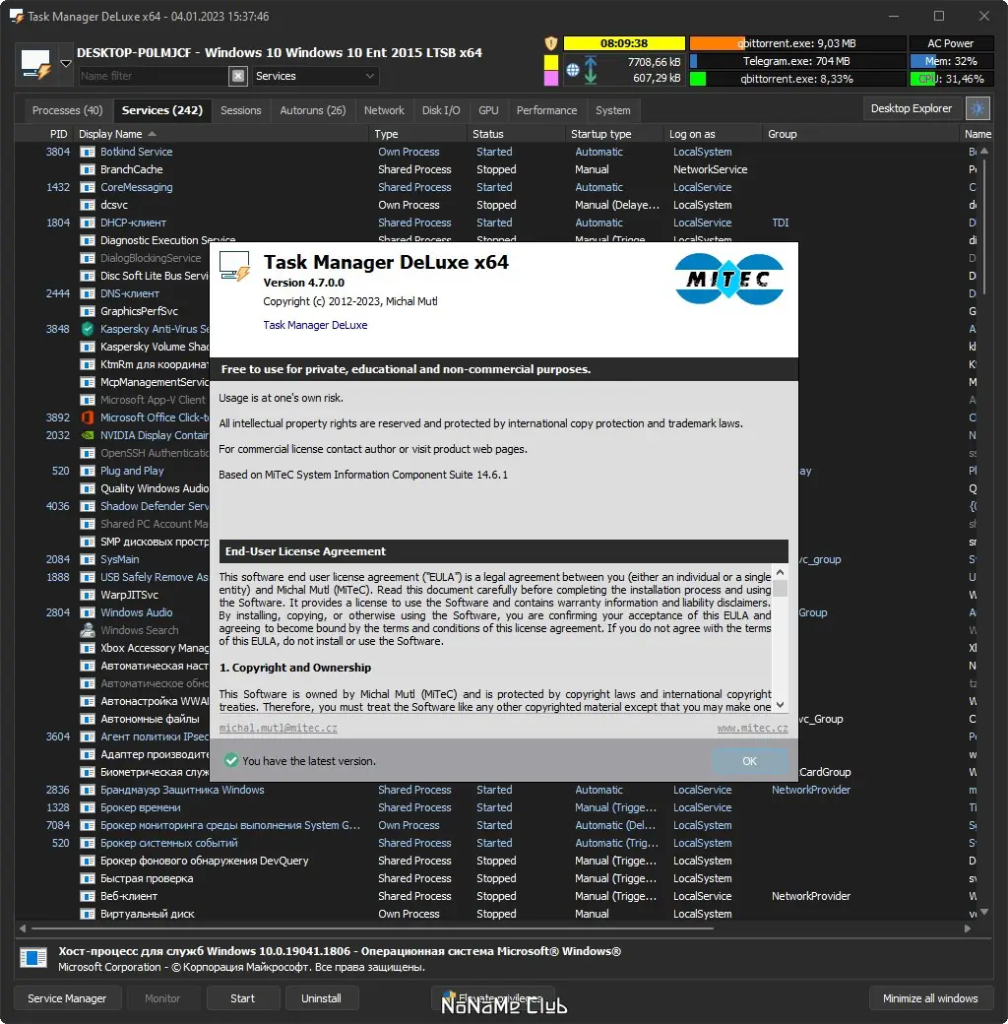The width and height of the screenshot is (1008, 1024).
Task: Click the NVIDIA Display Container icon
Action: click(88, 435)
